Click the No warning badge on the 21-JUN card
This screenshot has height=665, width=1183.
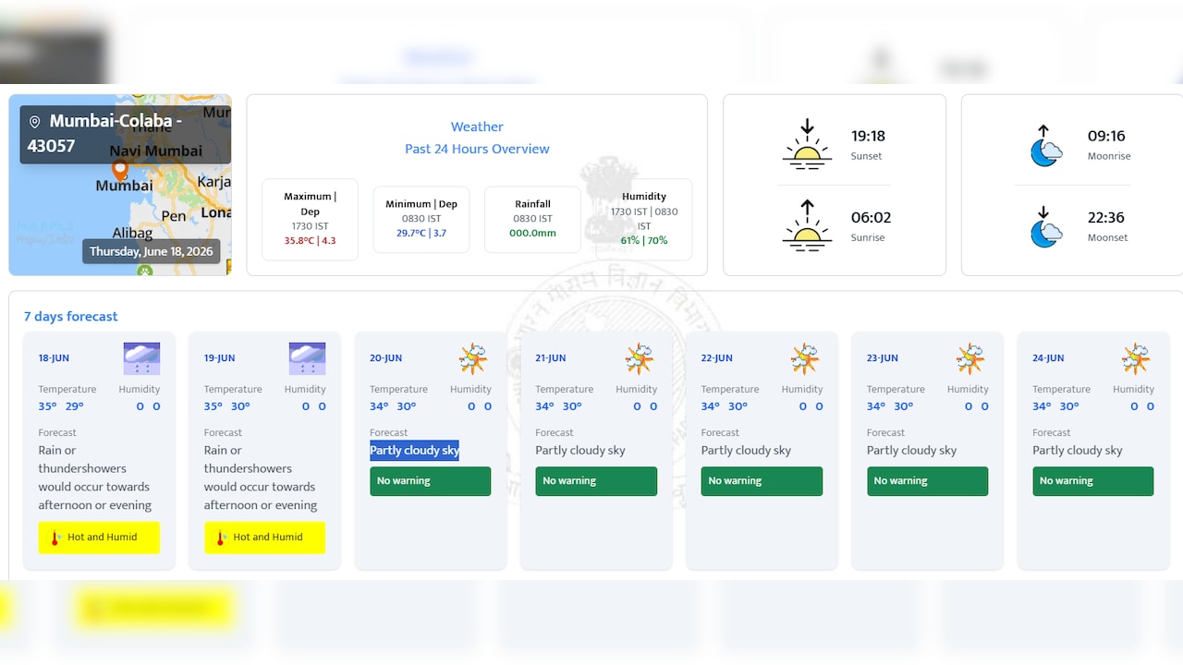pos(596,481)
